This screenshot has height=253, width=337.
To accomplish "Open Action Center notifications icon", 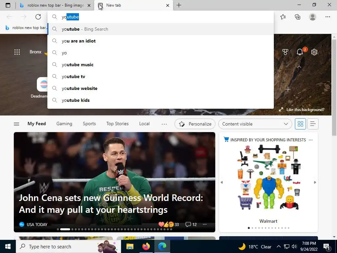I will 326,246.
